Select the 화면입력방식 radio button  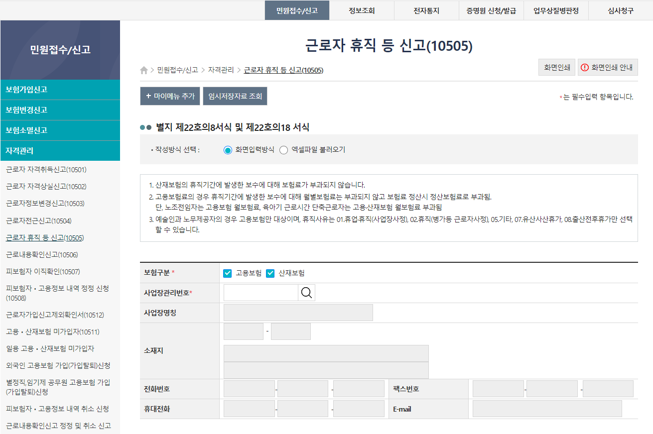point(228,150)
